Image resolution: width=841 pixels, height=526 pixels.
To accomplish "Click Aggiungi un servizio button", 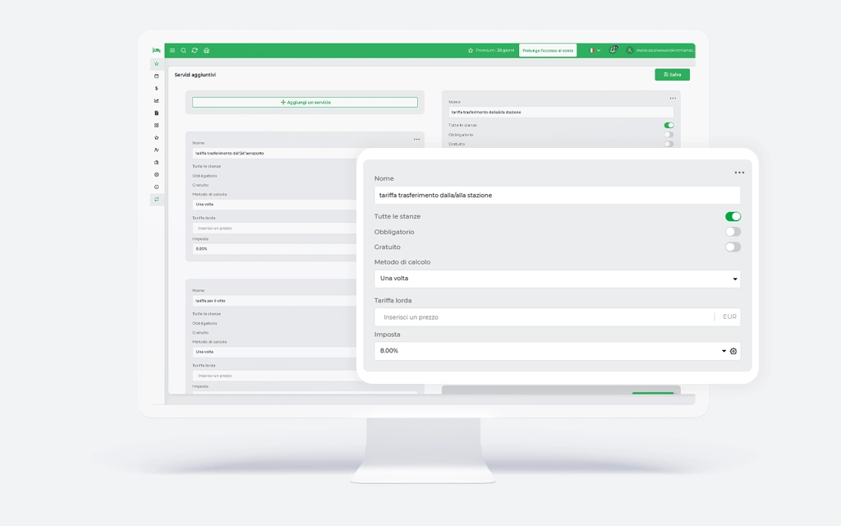I will (x=305, y=102).
